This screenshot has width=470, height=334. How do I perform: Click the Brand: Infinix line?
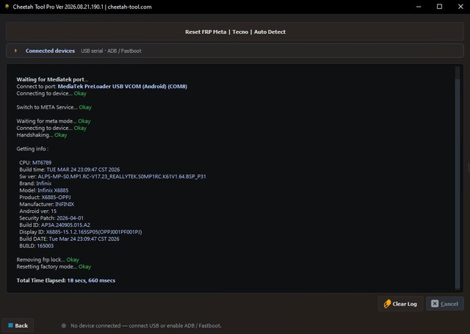[35, 184]
